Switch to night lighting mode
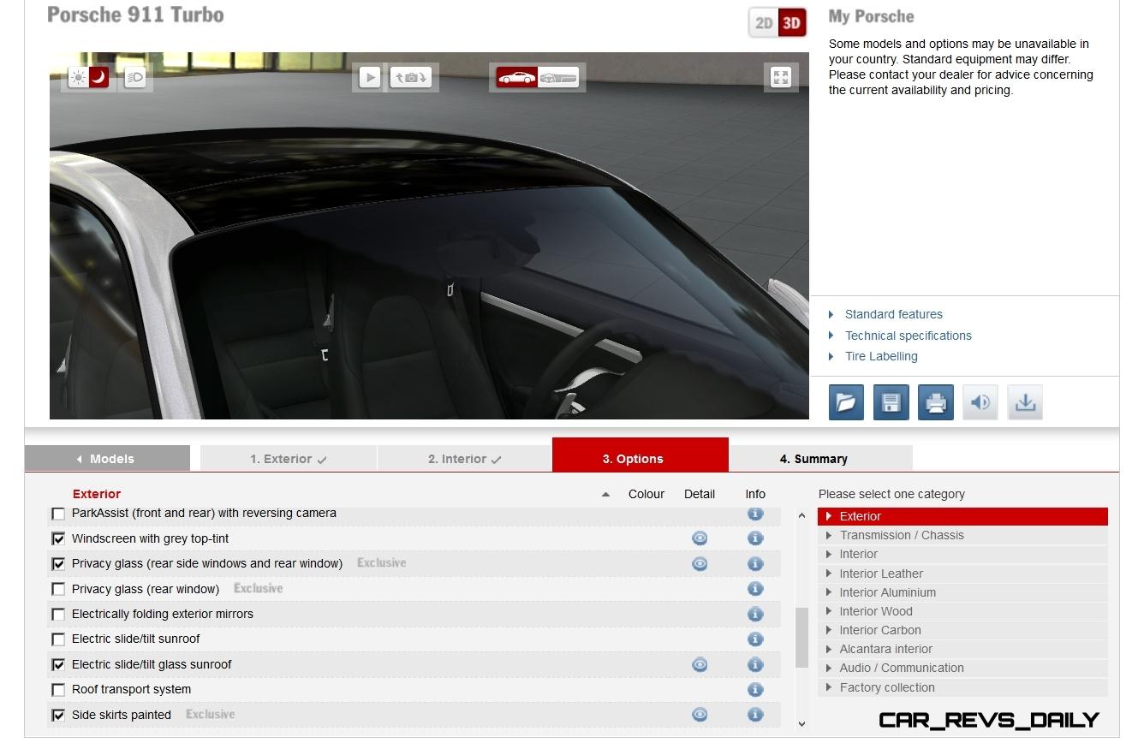The height and width of the screenshot is (755, 1138). coord(99,78)
